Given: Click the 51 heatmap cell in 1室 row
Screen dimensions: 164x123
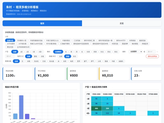Looking at the screenshot, I should pyautogui.click(x=96, y=99).
